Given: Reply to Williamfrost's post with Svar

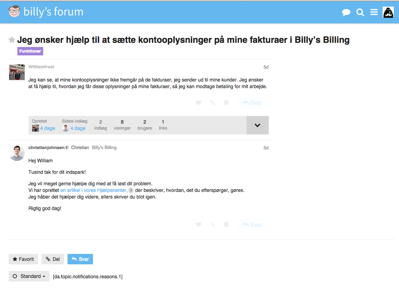Looking at the screenshot, I should pos(252,103).
